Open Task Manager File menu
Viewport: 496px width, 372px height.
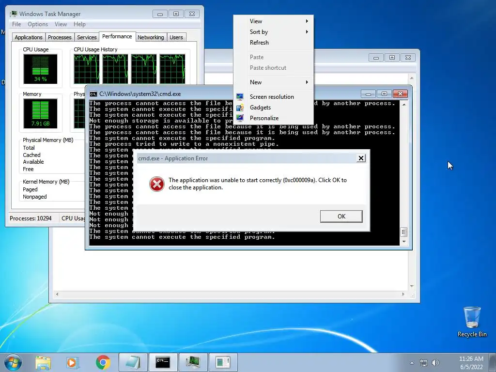16,24
